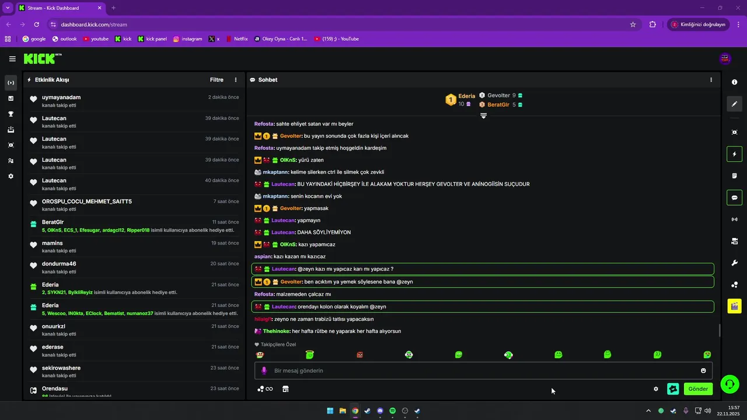Click BeratGlr in the gift leaderboard

click(x=498, y=104)
